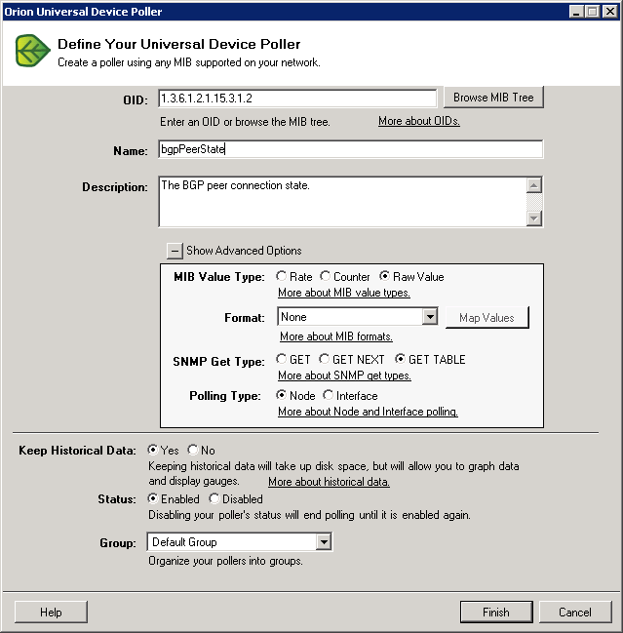Cancel the poller definition dialog
The height and width of the screenshot is (633, 623).
(x=575, y=612)
